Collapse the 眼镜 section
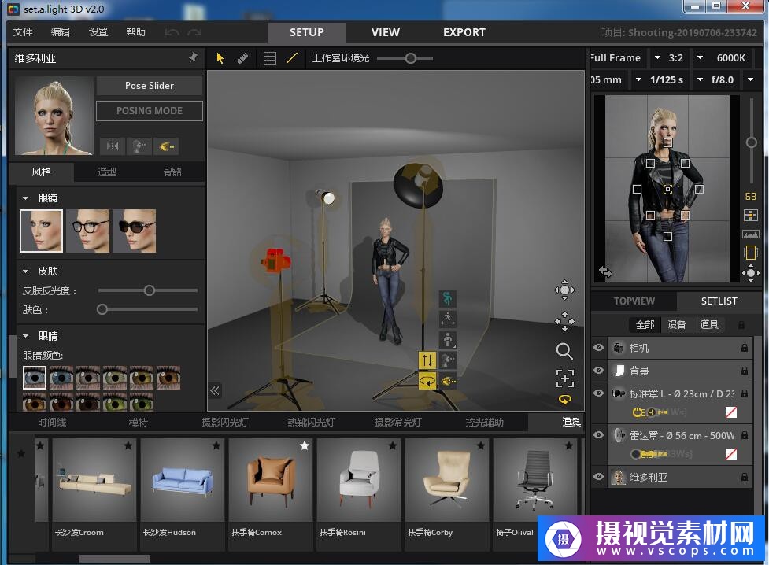This screenshot has height=565, width=769. [25, 198]
